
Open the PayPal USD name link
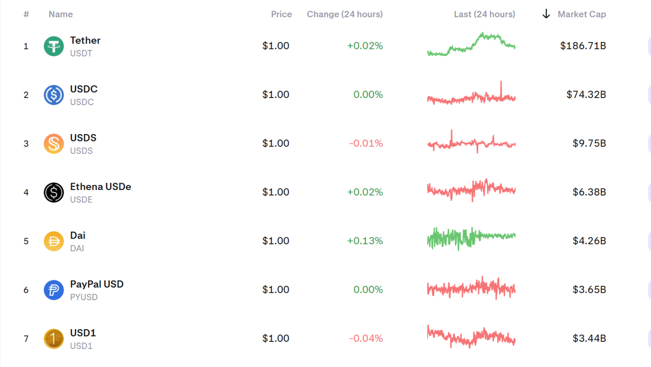(x=97, y=284)
